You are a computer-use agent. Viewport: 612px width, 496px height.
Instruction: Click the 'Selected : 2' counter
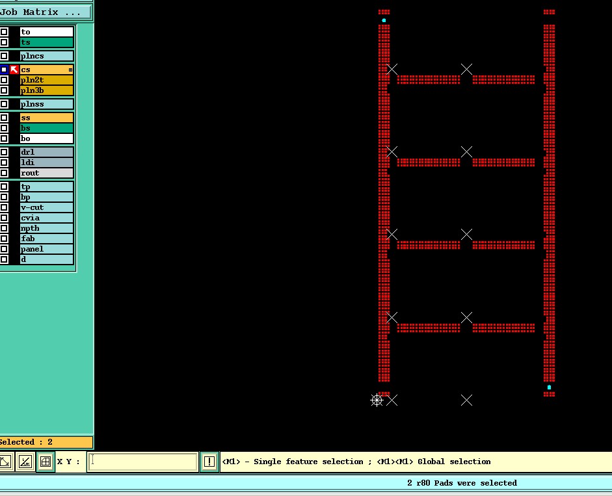pyautogui.click(x=46, y=442)
